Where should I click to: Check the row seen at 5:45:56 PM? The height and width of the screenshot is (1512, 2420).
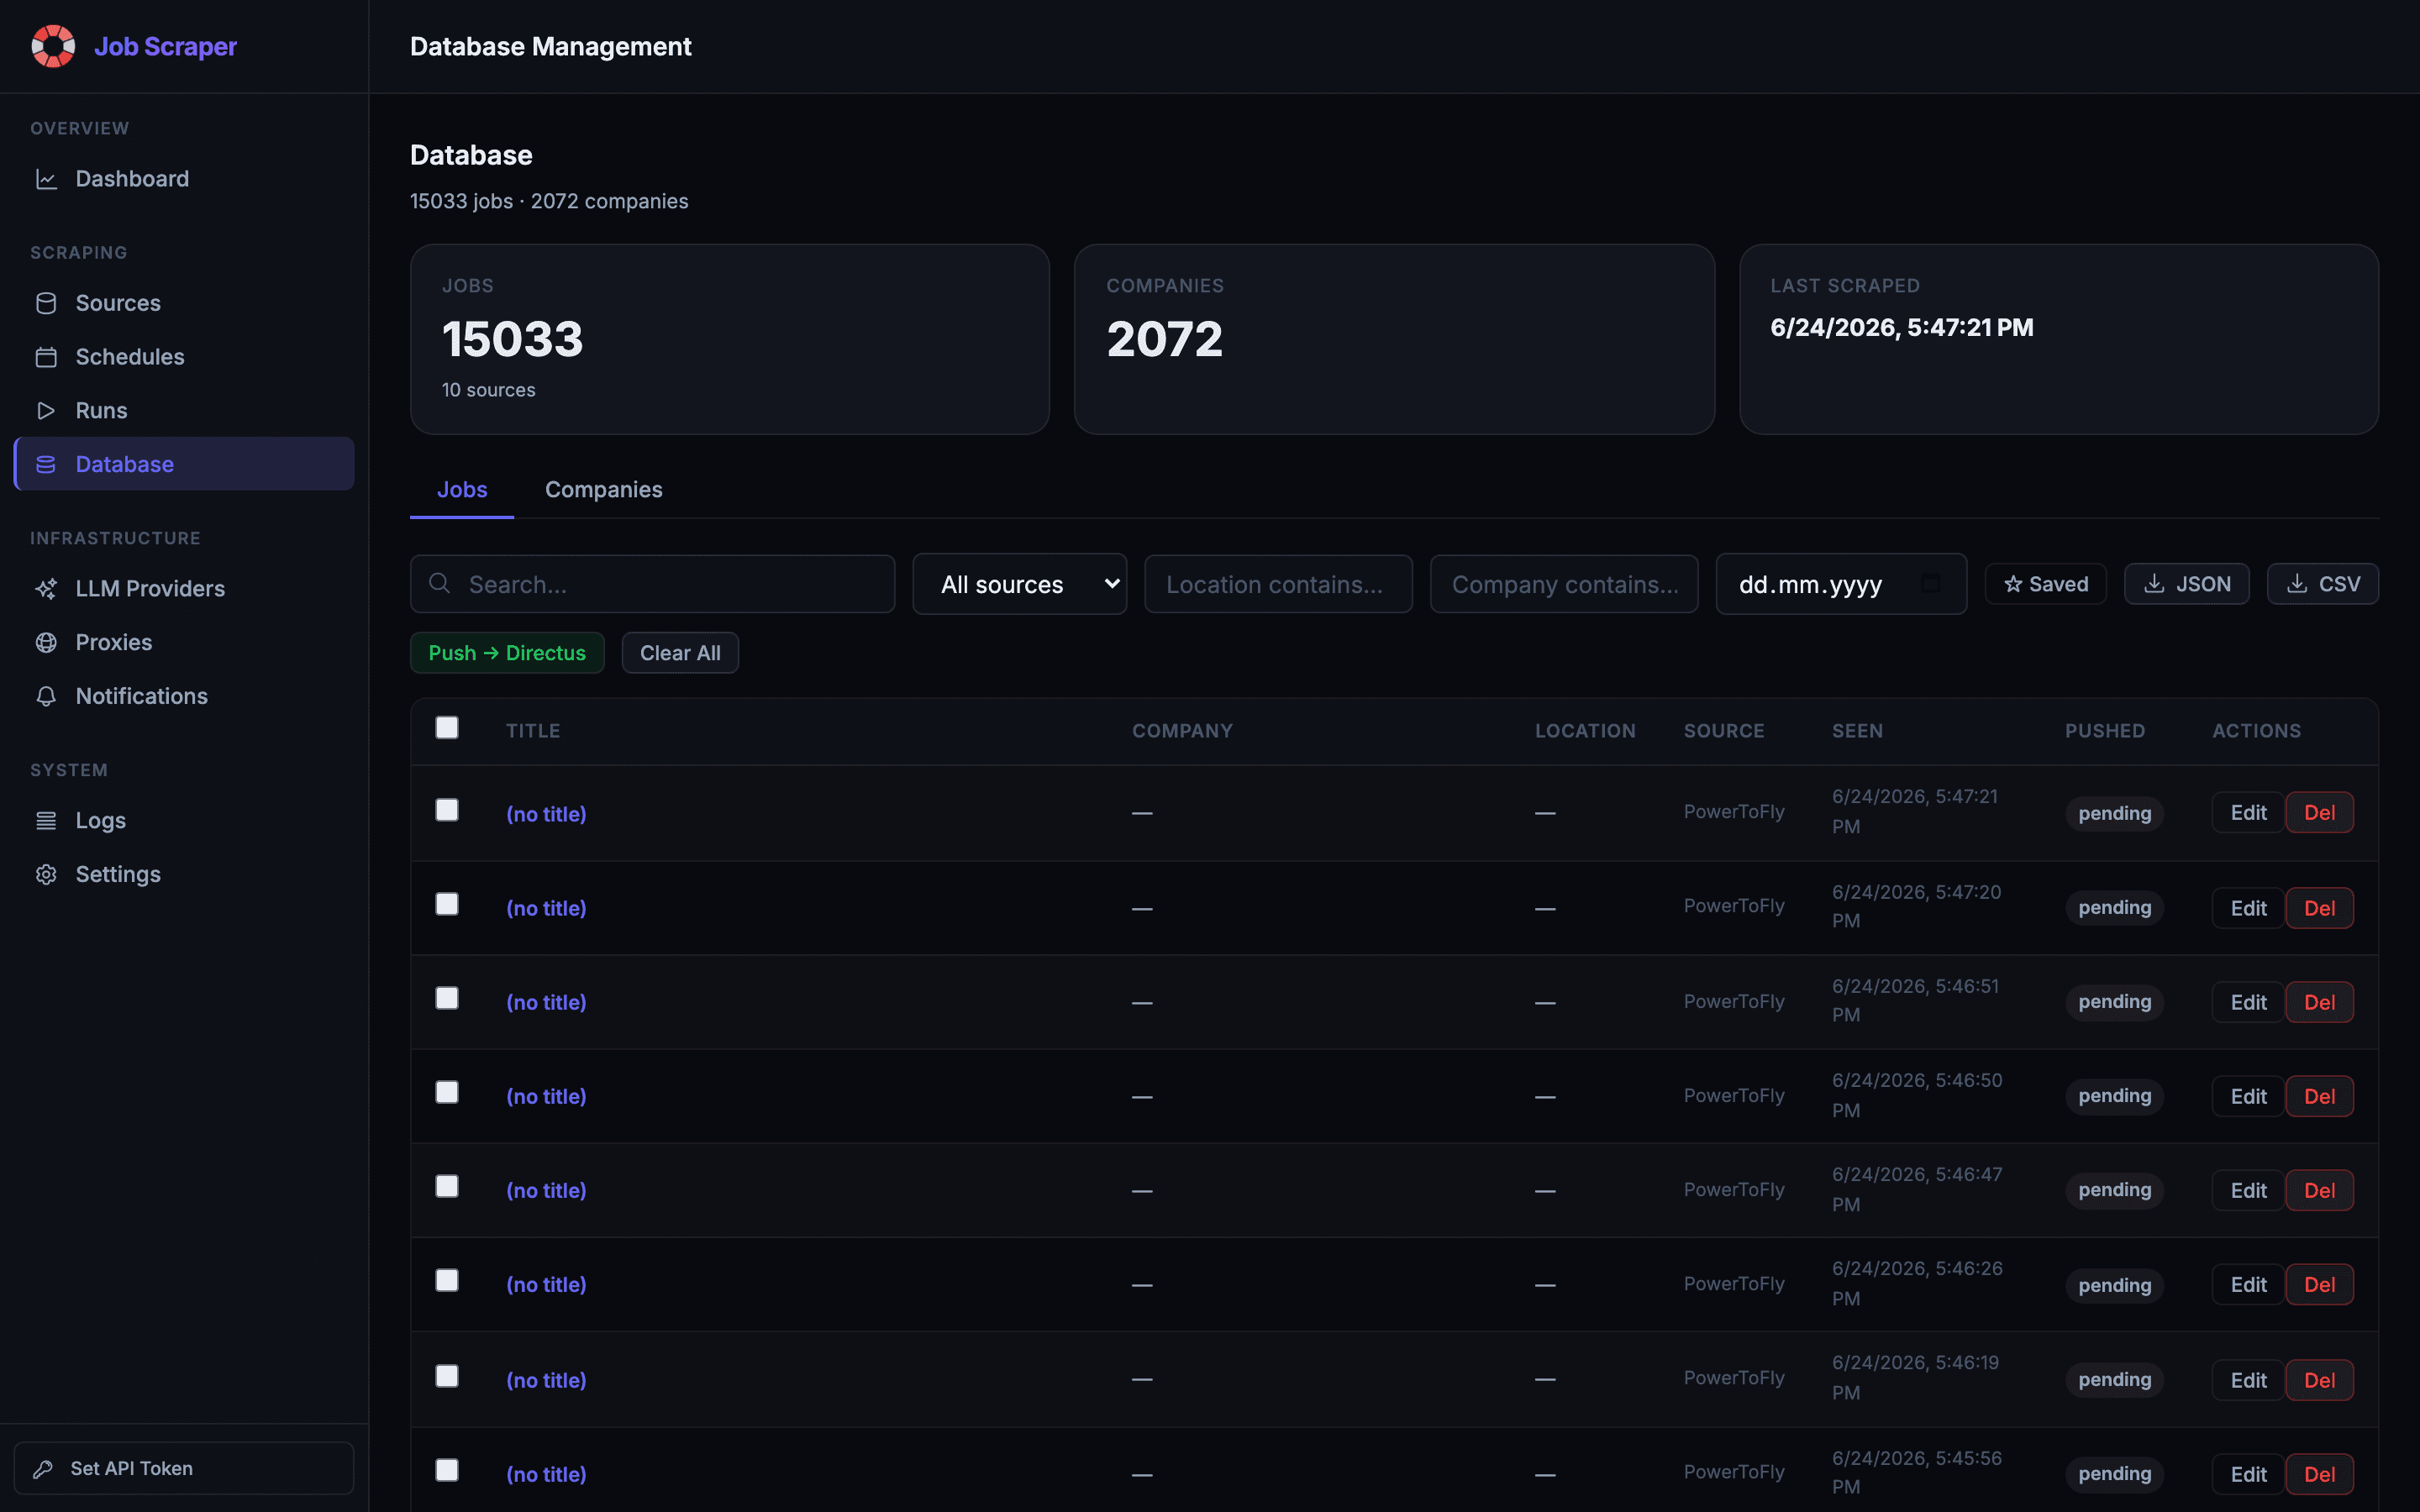pos(447,1470)
